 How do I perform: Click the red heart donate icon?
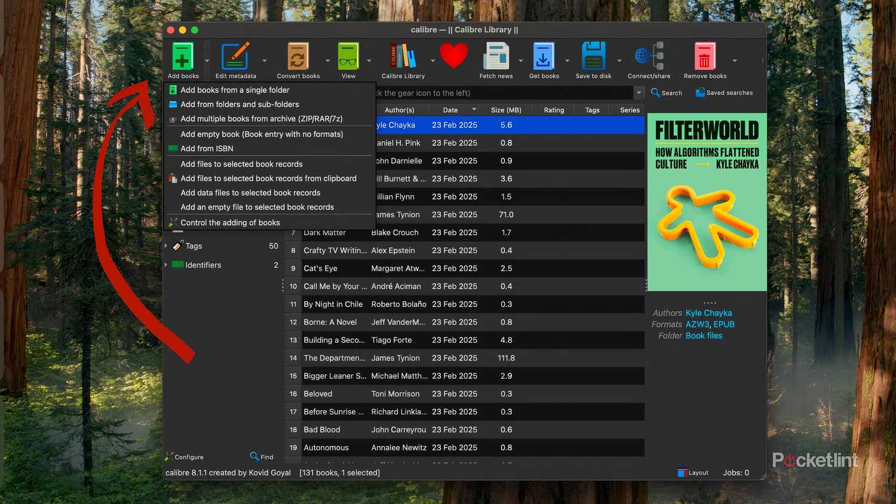[x=454, y=57]
